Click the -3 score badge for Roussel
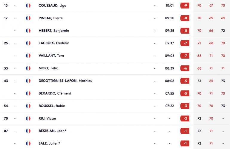 point(185,106)
